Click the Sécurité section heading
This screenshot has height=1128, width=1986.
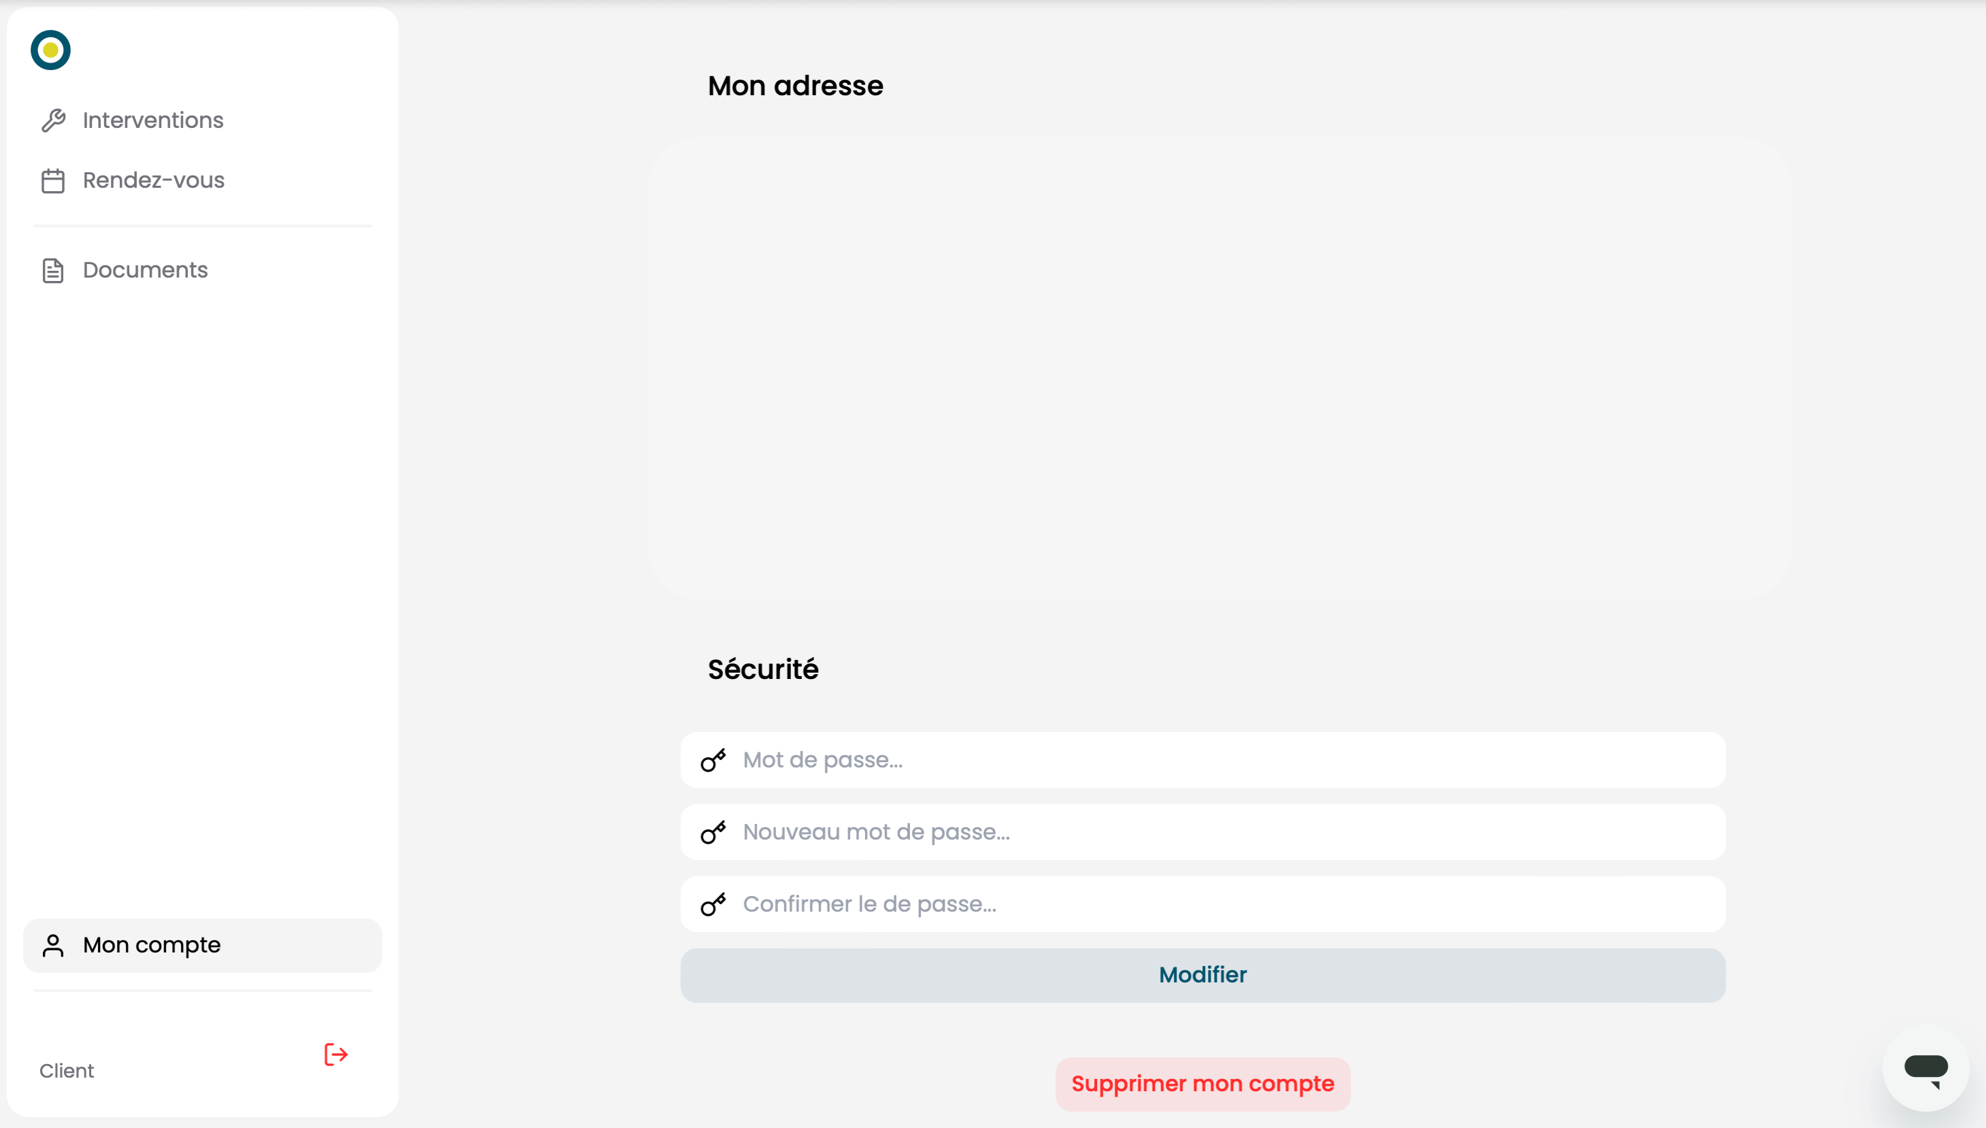762,669
